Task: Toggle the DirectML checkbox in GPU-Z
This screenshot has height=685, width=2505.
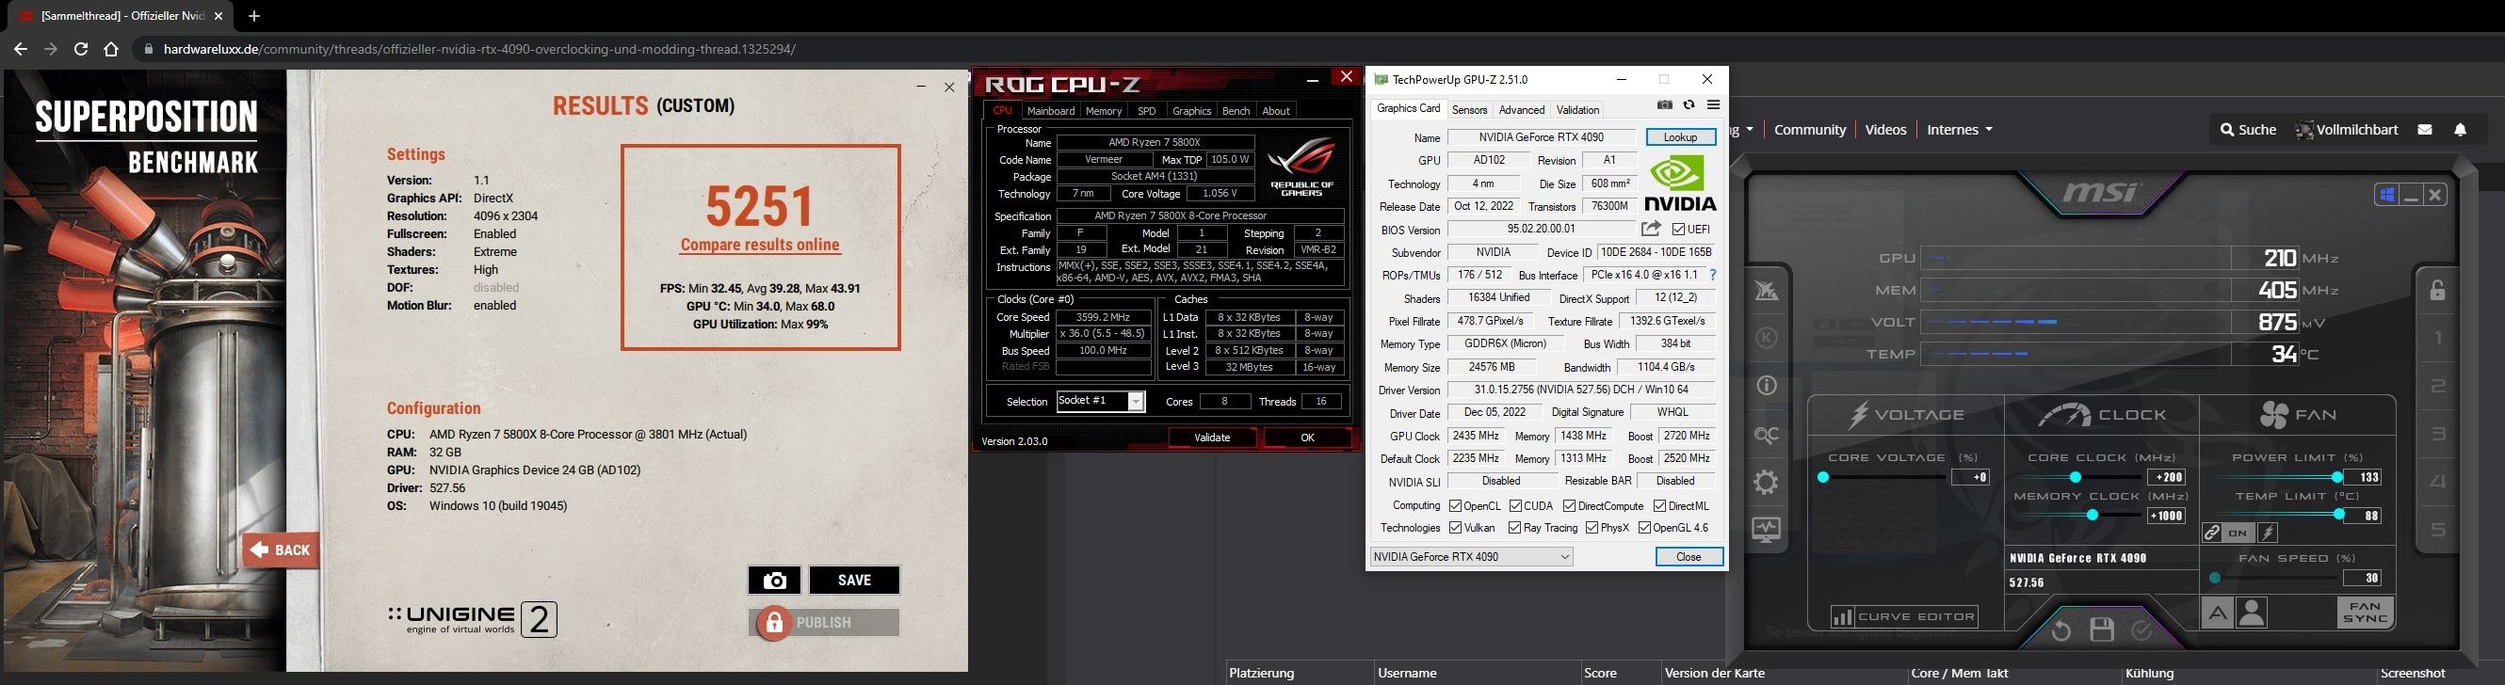Action: (1660, 506)
